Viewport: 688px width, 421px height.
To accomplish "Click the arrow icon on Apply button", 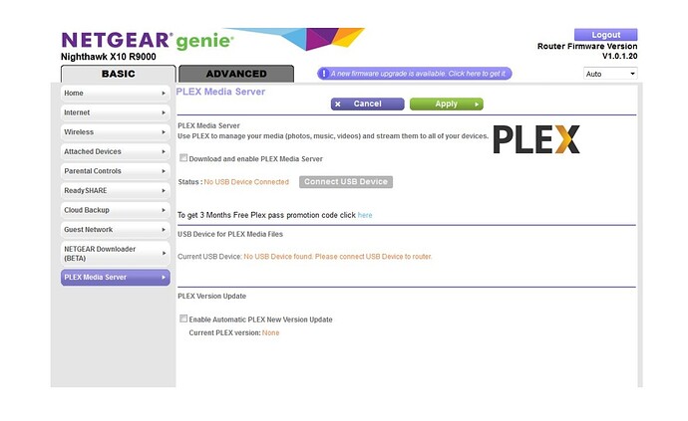I will coord(477,105).
